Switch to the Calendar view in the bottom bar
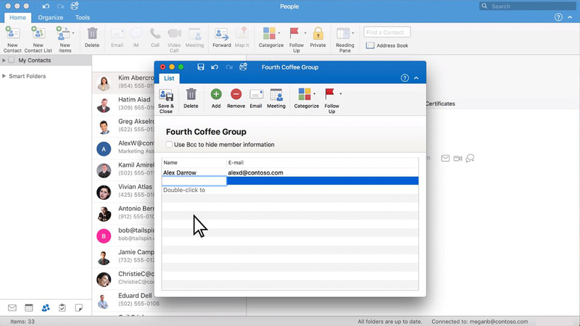This screenshot has width=580, height=326. click(x=29, y=308)
